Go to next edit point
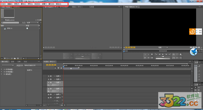This screenshot has width=203, height=110. click(170, 54)
